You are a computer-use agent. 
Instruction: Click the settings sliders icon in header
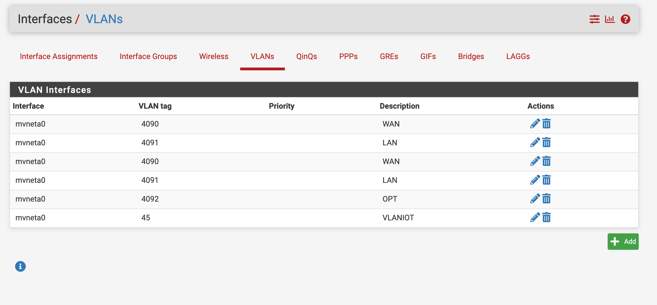(x=594, y=19)
